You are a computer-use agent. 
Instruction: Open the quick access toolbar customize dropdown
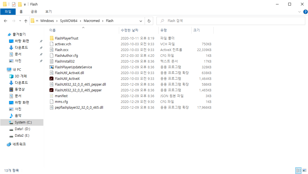(x=25, y=4)
